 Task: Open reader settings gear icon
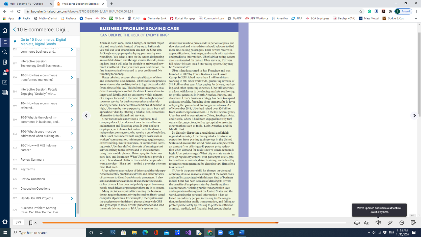(x=5, y=222)
